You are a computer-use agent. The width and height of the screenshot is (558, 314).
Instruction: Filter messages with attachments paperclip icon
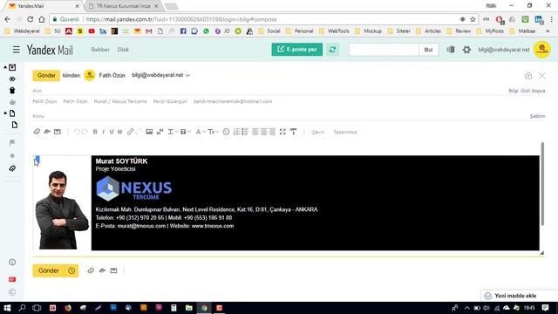pos(12,168)
